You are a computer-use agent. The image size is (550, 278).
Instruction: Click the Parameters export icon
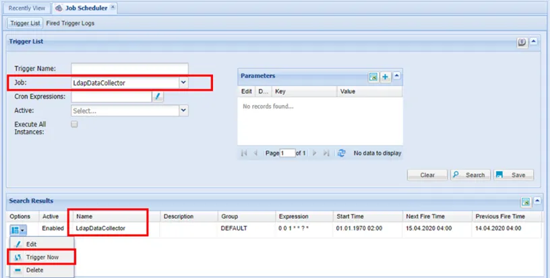click(x=373, y=77)
